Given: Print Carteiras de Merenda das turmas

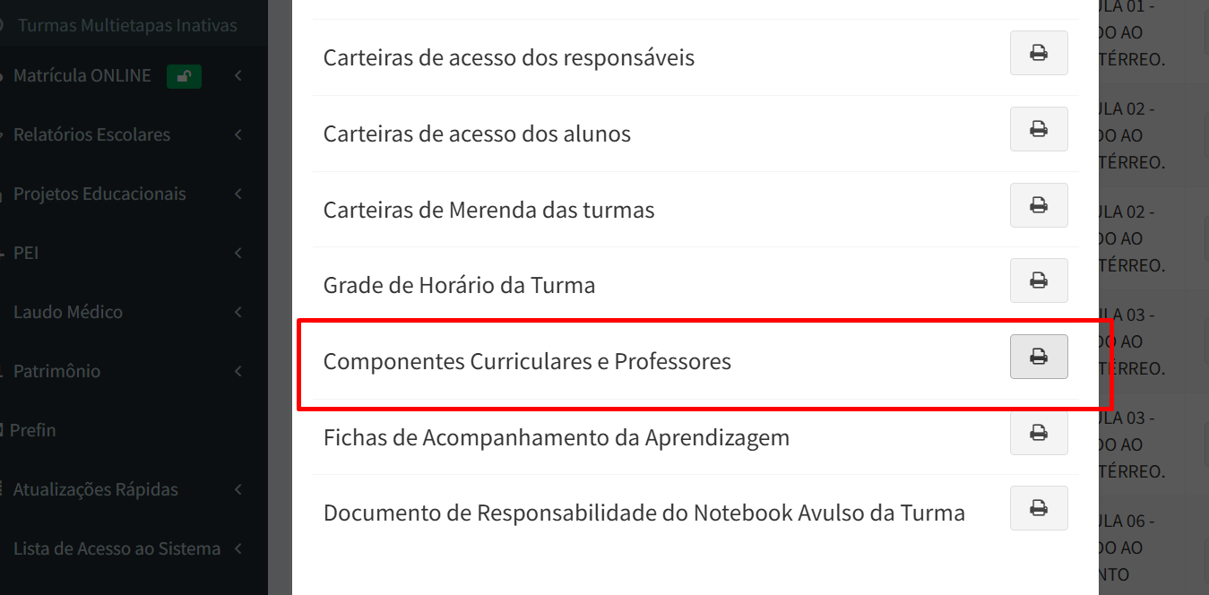Looking at the screenshot, I should 1039,205.
